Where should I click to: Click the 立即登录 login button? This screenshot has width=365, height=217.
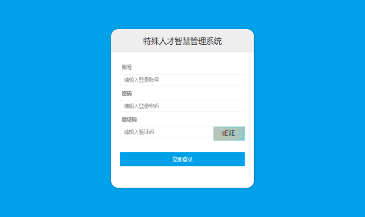[182, 159]
